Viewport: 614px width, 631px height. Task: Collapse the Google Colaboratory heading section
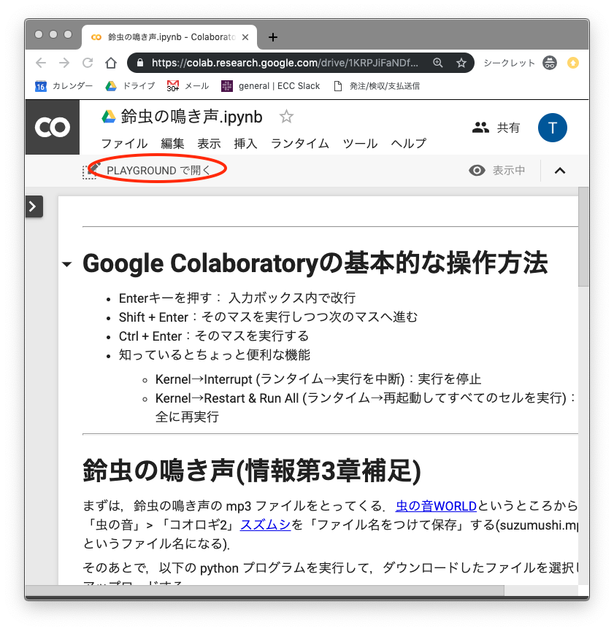tap(68, 264)
